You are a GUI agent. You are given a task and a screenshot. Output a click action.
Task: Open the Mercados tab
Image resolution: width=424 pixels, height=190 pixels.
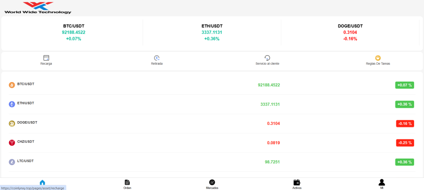click(x=212, y=184)
